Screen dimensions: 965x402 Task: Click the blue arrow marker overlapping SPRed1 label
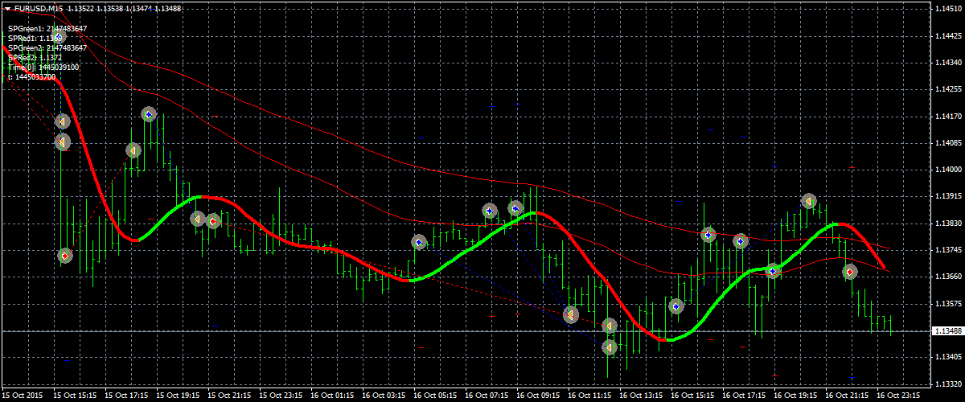coord(59,36)
